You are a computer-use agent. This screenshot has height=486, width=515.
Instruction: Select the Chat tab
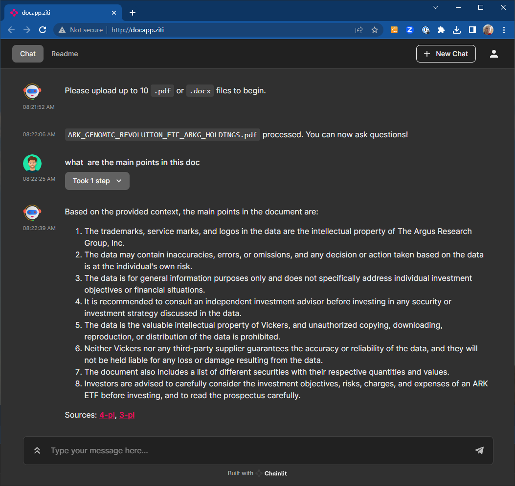click(28, 54)
